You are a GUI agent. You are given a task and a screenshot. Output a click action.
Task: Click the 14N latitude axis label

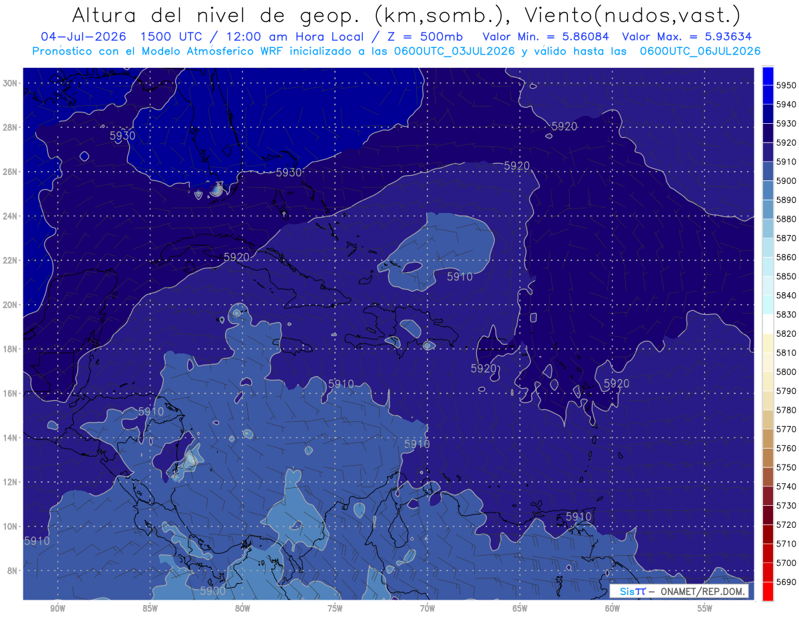click(11, 437)
